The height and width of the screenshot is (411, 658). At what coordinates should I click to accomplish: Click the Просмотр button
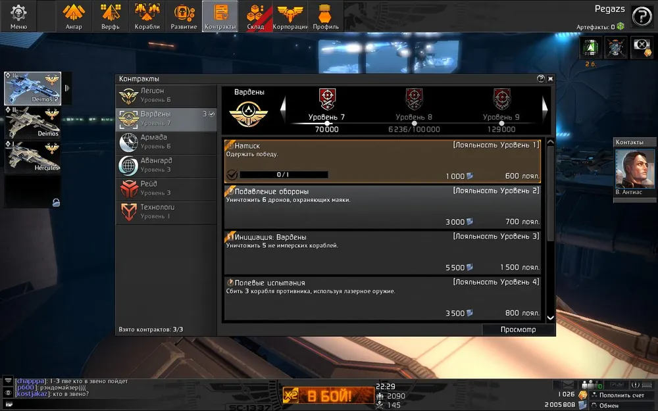click(x=518, y=329)
